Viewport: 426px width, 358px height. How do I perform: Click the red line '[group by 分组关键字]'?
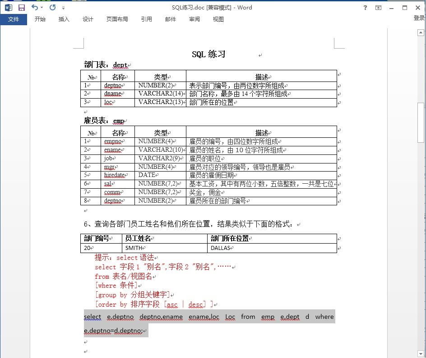133,295
